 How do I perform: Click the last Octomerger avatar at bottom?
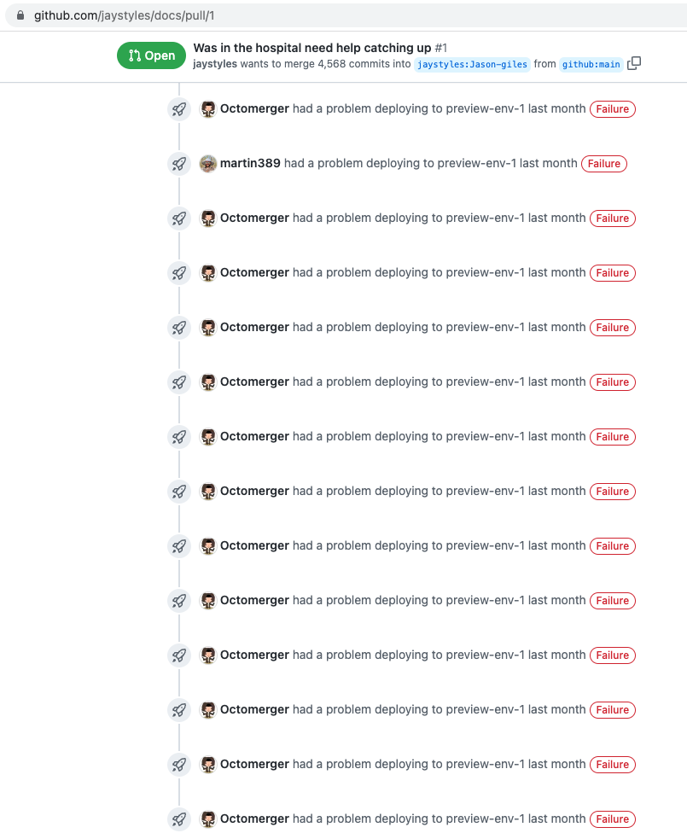pyautogui.click(x=207, y=818)
